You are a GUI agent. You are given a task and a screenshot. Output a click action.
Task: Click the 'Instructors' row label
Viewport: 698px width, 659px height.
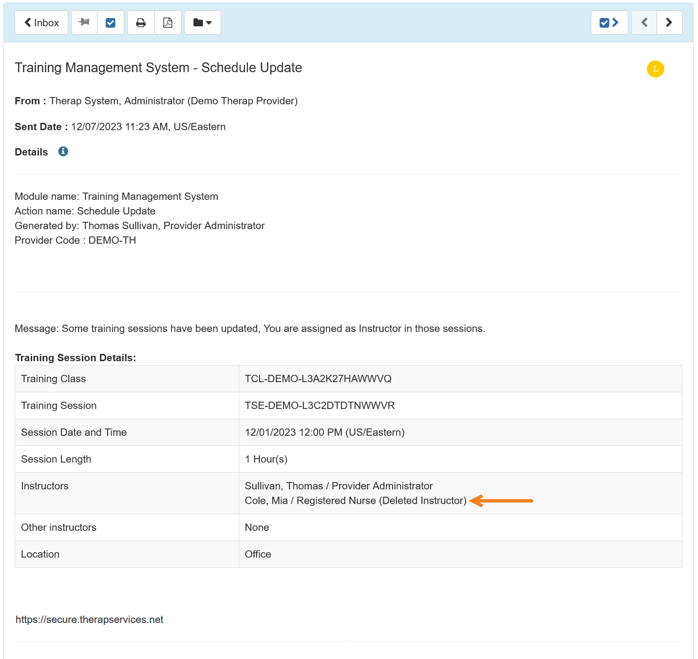[45, 486]
